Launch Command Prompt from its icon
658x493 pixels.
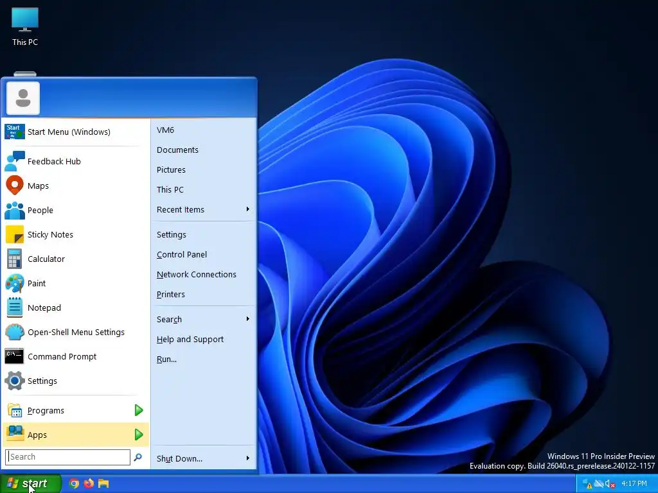(x=15, y=356)
